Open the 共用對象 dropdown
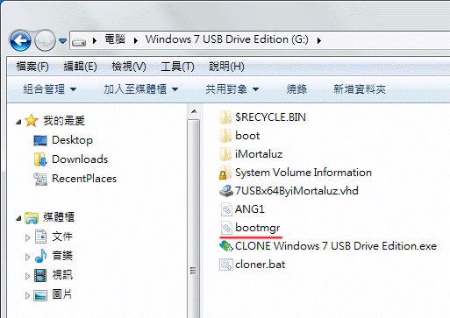Viewport: 450px width, 318px height. (232, 89)
